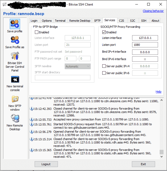Click the FTP Listen port field 21
167x171 pixels.
pyautogui.click(x=78, y=45)
